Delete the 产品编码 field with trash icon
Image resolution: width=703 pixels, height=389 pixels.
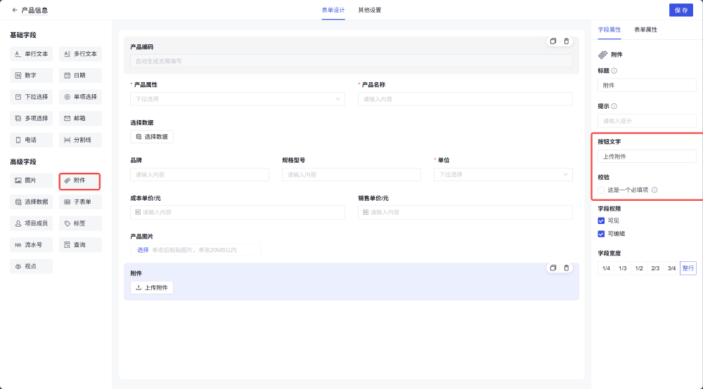click(x=567, y=41)
